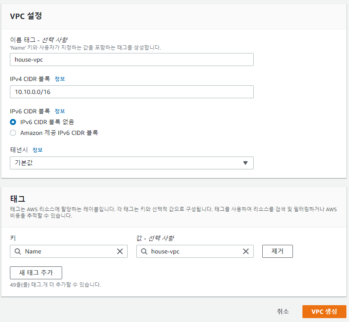The width and height of the screenshot is (349, 322).
Task: Focus the tag 값 field containing house-vpc
Action: click(x=195, y=251)
